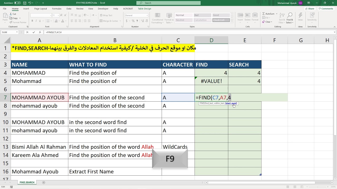Open the General number format dropdown
Image resolution: width=337 pixels, height=189 pixels.
[x=147, y=15]
